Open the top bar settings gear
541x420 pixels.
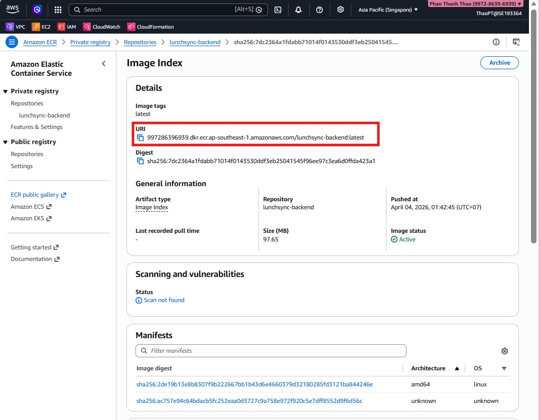click(341, 10)
